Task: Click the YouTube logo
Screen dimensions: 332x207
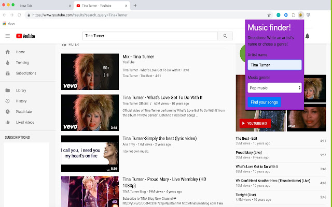Action: (25, 36)
